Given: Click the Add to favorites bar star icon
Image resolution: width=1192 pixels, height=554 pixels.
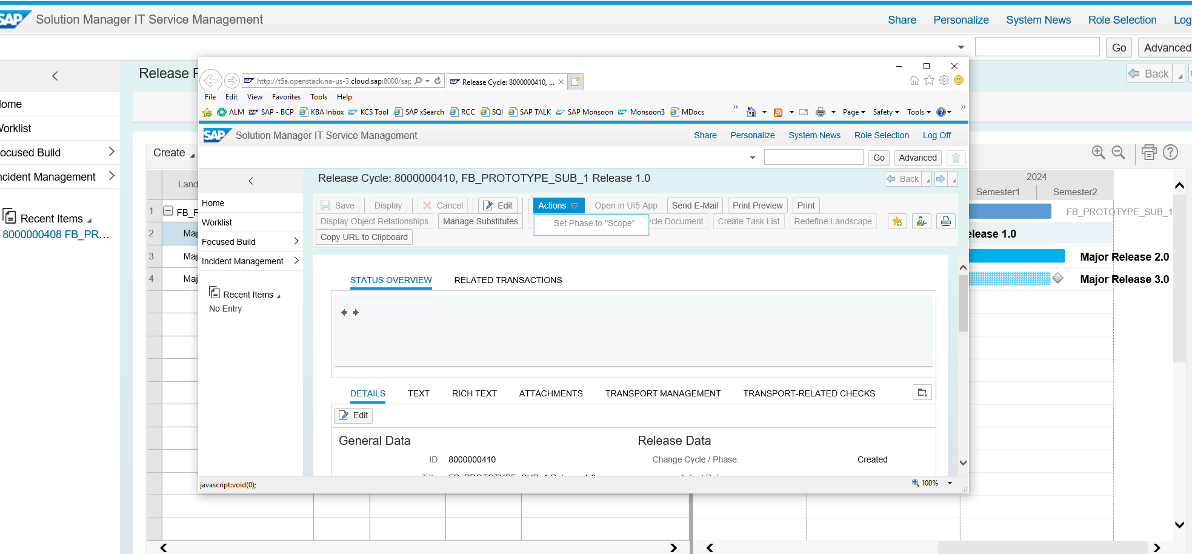Looking at the screenshot, I should point(207,112).
